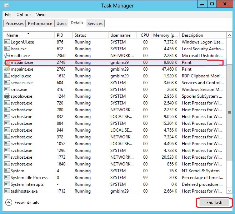This screenshot has height=214, width=235.
Task: Click the msdtc.exe process icon
Action: [x=7, y=56]
